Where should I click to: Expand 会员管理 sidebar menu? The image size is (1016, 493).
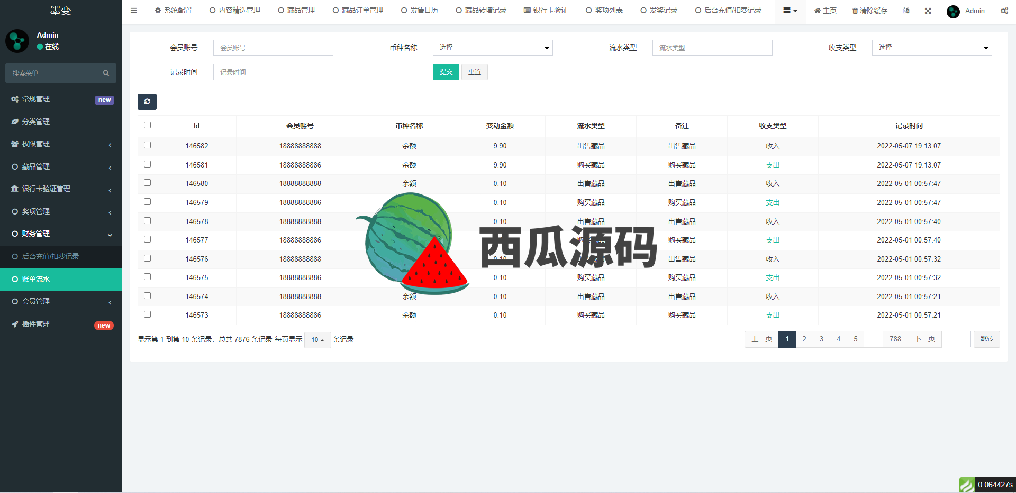[x=61, y=301]
